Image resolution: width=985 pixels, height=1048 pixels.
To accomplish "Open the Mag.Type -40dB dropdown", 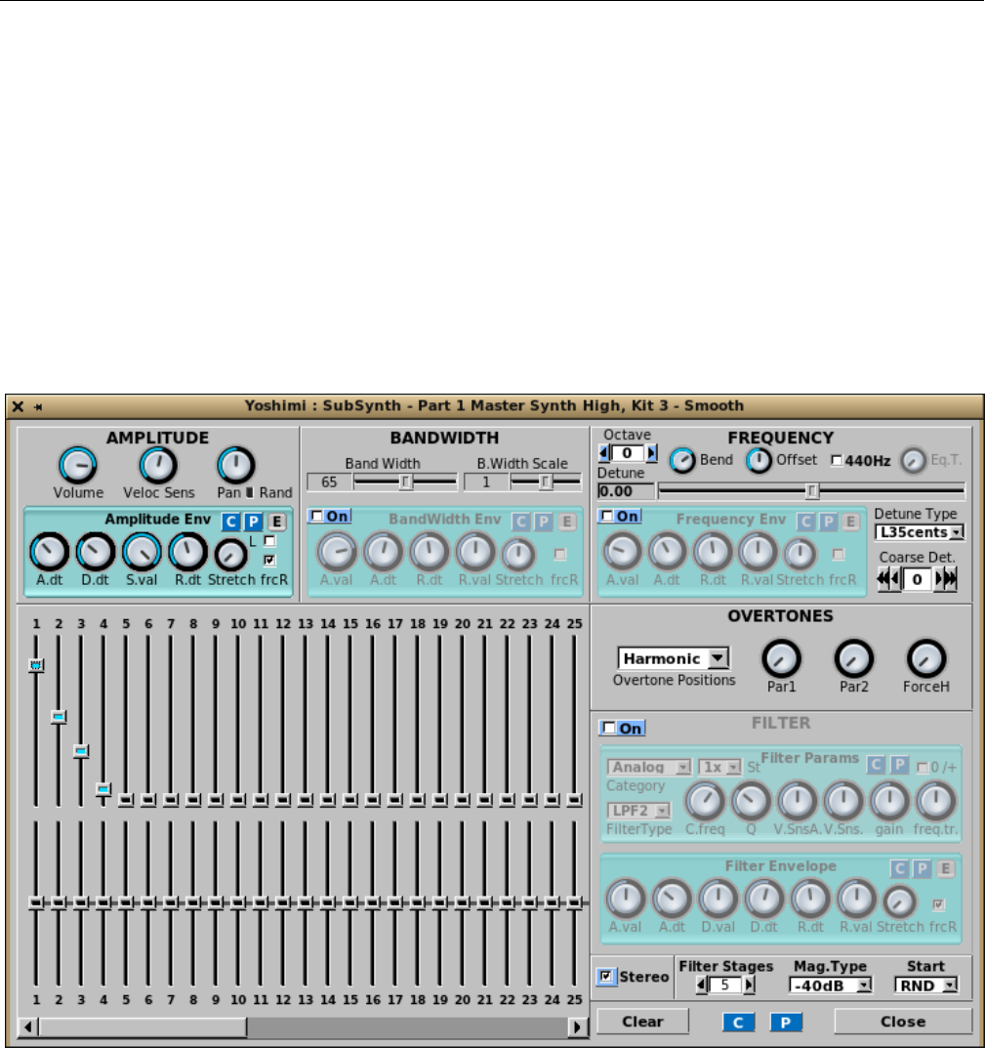I will pyautogui.click(x=831, y=985).
